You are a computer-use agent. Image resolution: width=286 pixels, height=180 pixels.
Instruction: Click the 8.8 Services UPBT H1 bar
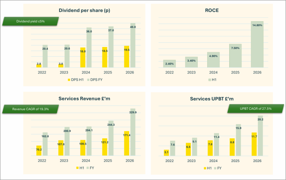tap(232, 147)
